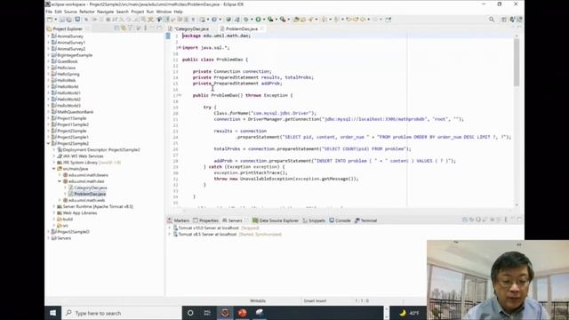569x320 pixels.
Task: Select the Servers project in Project Explorer
Action: point(64,238)
